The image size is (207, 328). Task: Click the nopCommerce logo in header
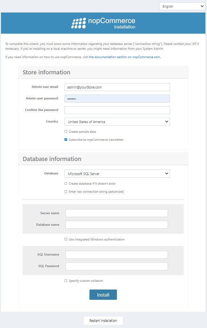[x=103, y=23]
